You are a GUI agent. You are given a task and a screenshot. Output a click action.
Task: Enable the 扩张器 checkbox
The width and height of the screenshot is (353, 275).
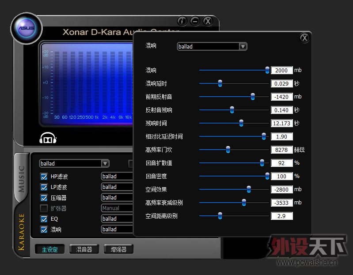[x=44, y=208]
